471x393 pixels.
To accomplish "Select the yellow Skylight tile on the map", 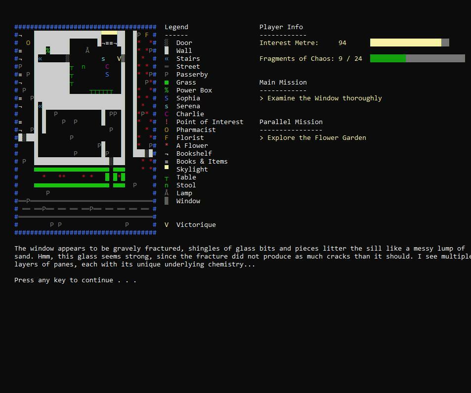I will 109,33.
